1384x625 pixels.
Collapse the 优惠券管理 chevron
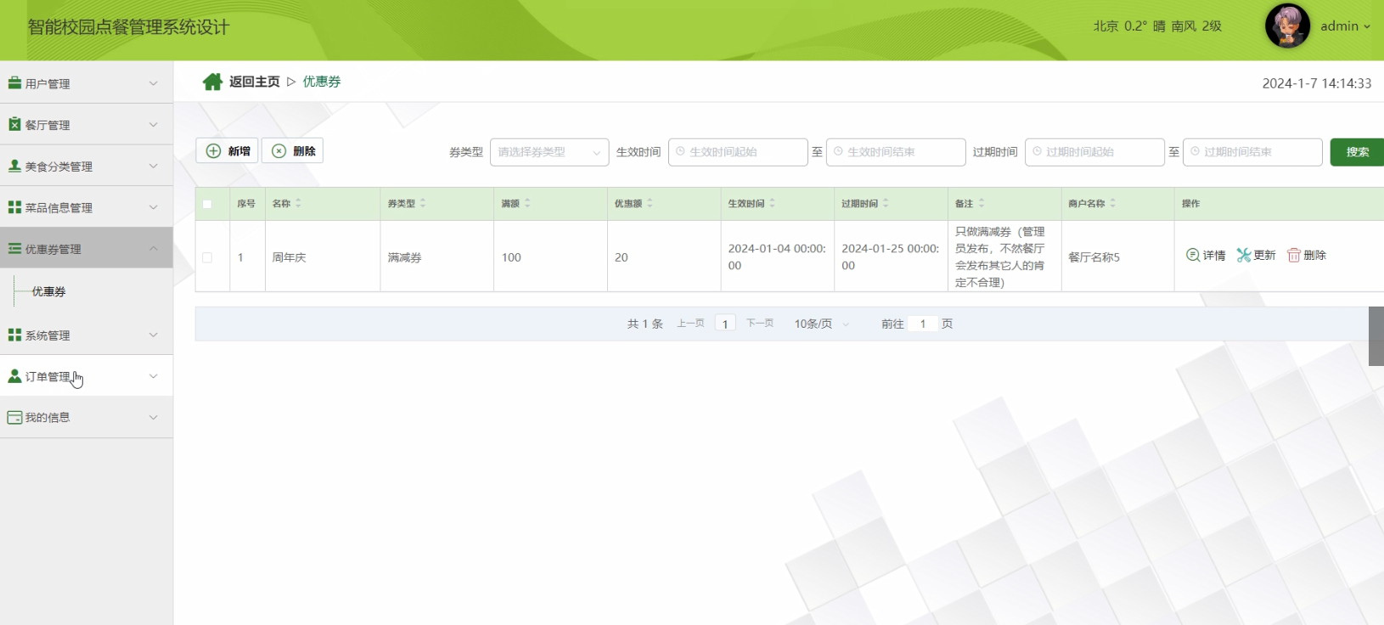(x=154, y=248)
